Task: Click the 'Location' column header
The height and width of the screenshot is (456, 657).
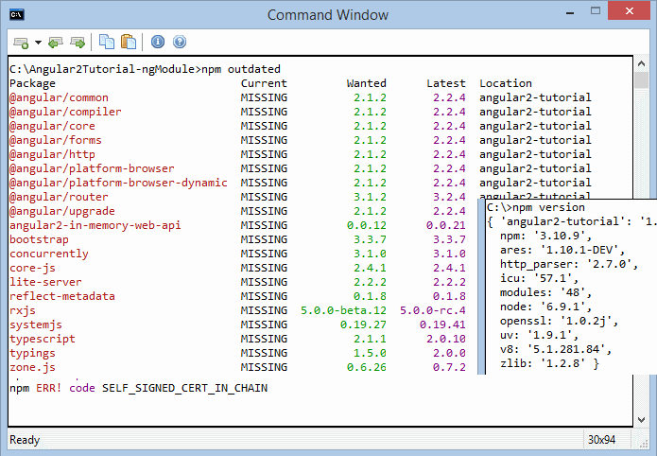Action: click(x=506, y=83)
